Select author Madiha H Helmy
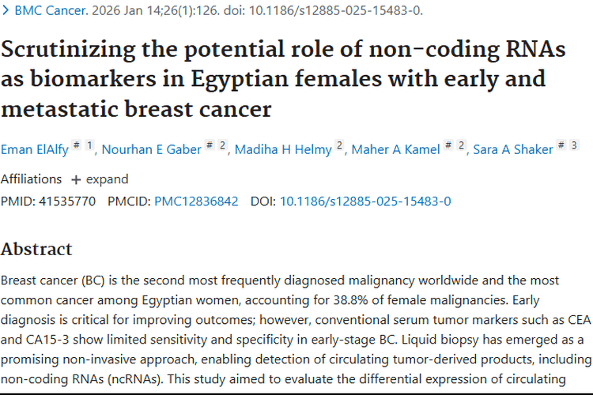The height and width of the screenshot is (395, 593). point(282,149)
